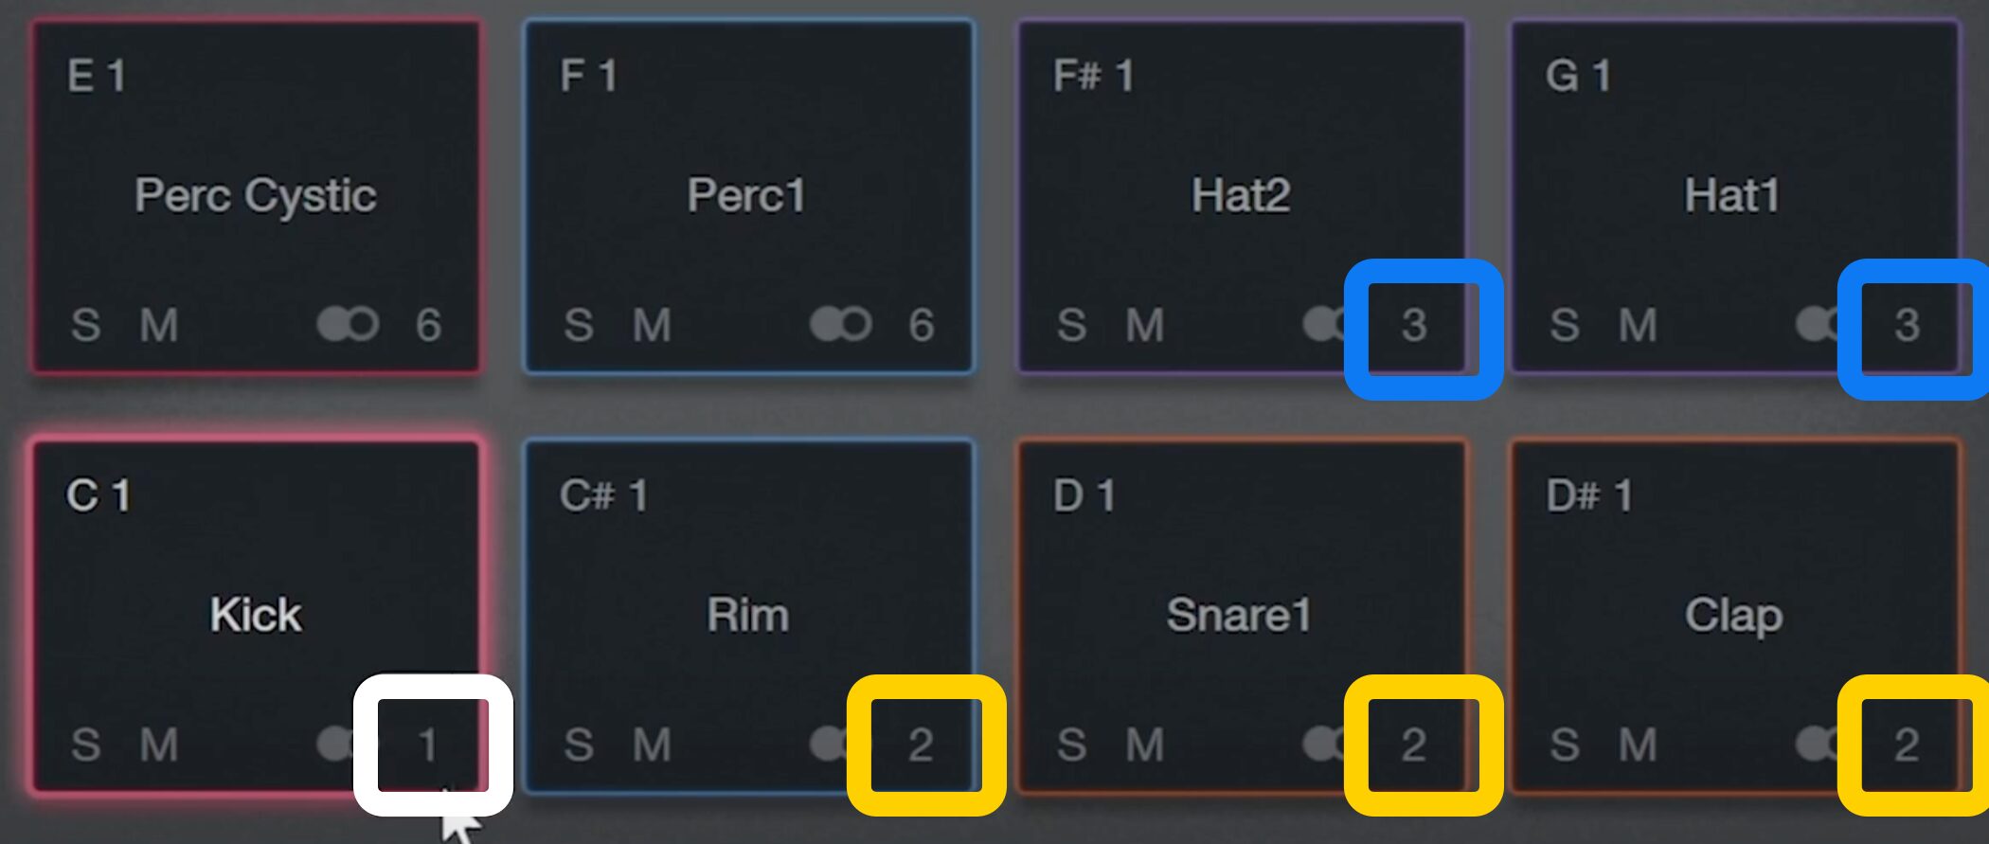Open the Perc1 pad output number 6
Screen dimensions: 1989x844
(x=922, y=325)
